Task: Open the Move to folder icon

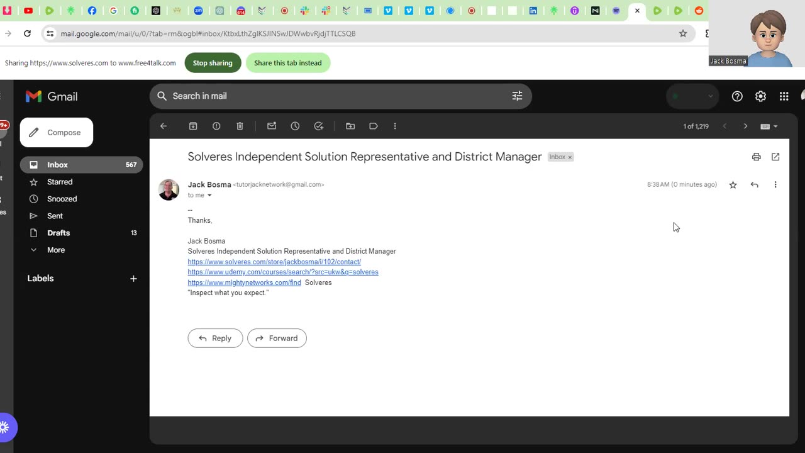Action: coord(350,126)
